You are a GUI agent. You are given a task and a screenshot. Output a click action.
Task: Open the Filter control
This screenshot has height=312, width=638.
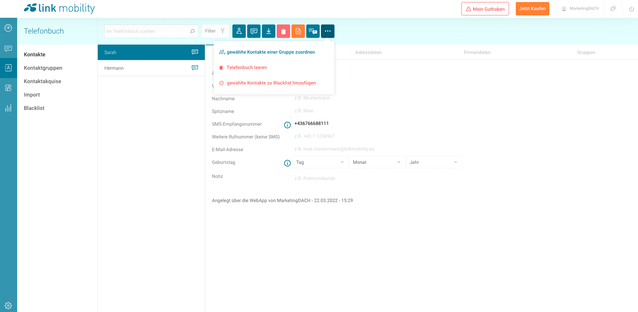215,31
